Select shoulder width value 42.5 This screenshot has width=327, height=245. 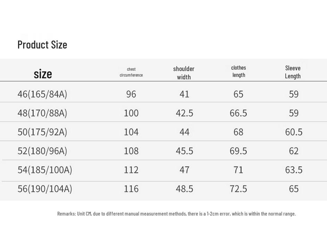click(x=184, y=113)
